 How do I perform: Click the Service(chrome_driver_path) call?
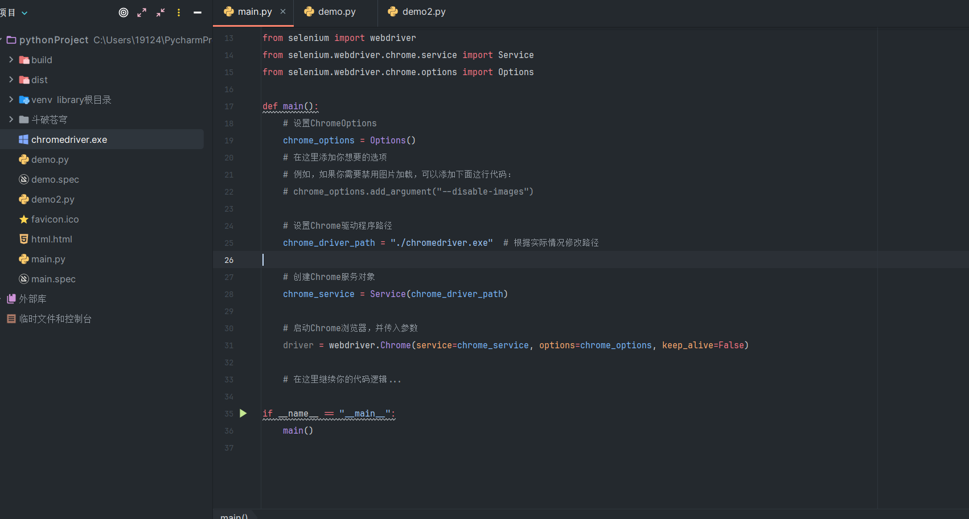pos(439,294)
